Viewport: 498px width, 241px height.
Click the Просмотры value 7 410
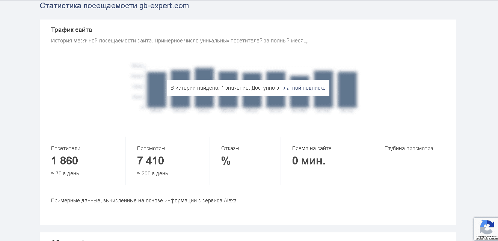click(151, 161)
